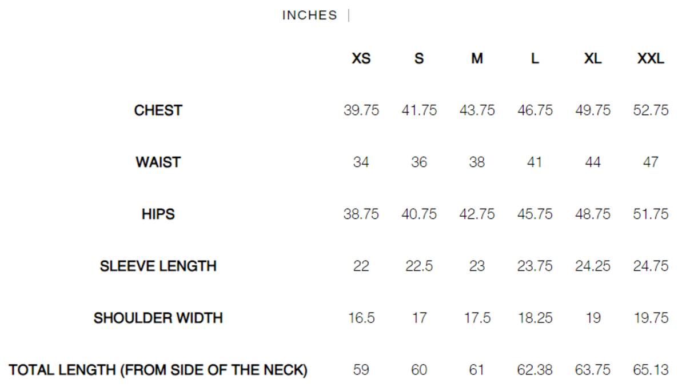Choose the L size column header

coord(535,58)
